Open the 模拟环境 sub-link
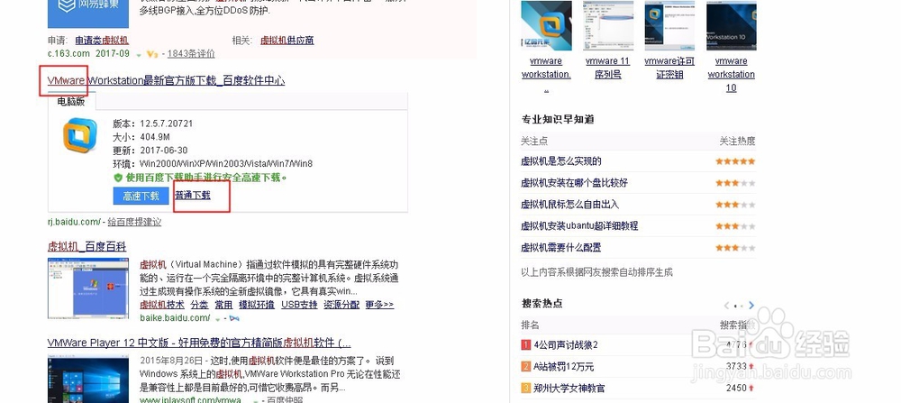This screenshot has width=901, height=403. click(x=257, y=305)
